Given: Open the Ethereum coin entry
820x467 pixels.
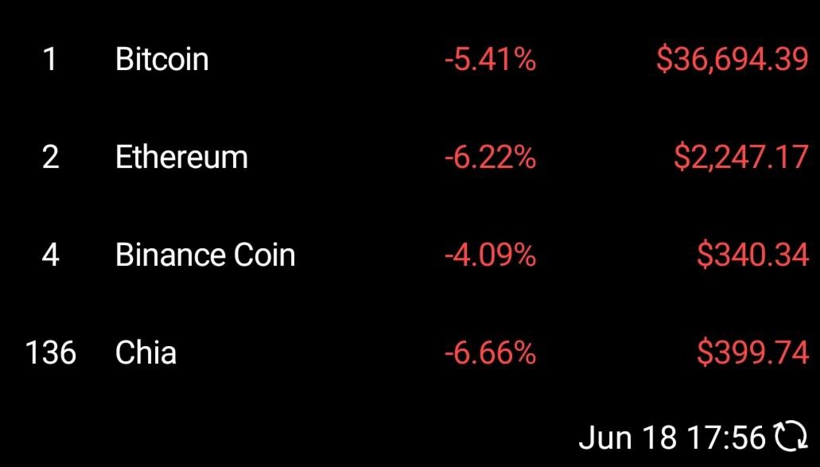Looking at the screenshot, I should (181, 158).
